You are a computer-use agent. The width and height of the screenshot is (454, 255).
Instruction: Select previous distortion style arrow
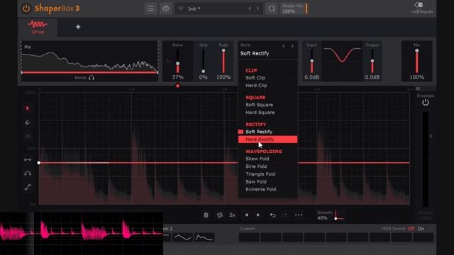284,46
